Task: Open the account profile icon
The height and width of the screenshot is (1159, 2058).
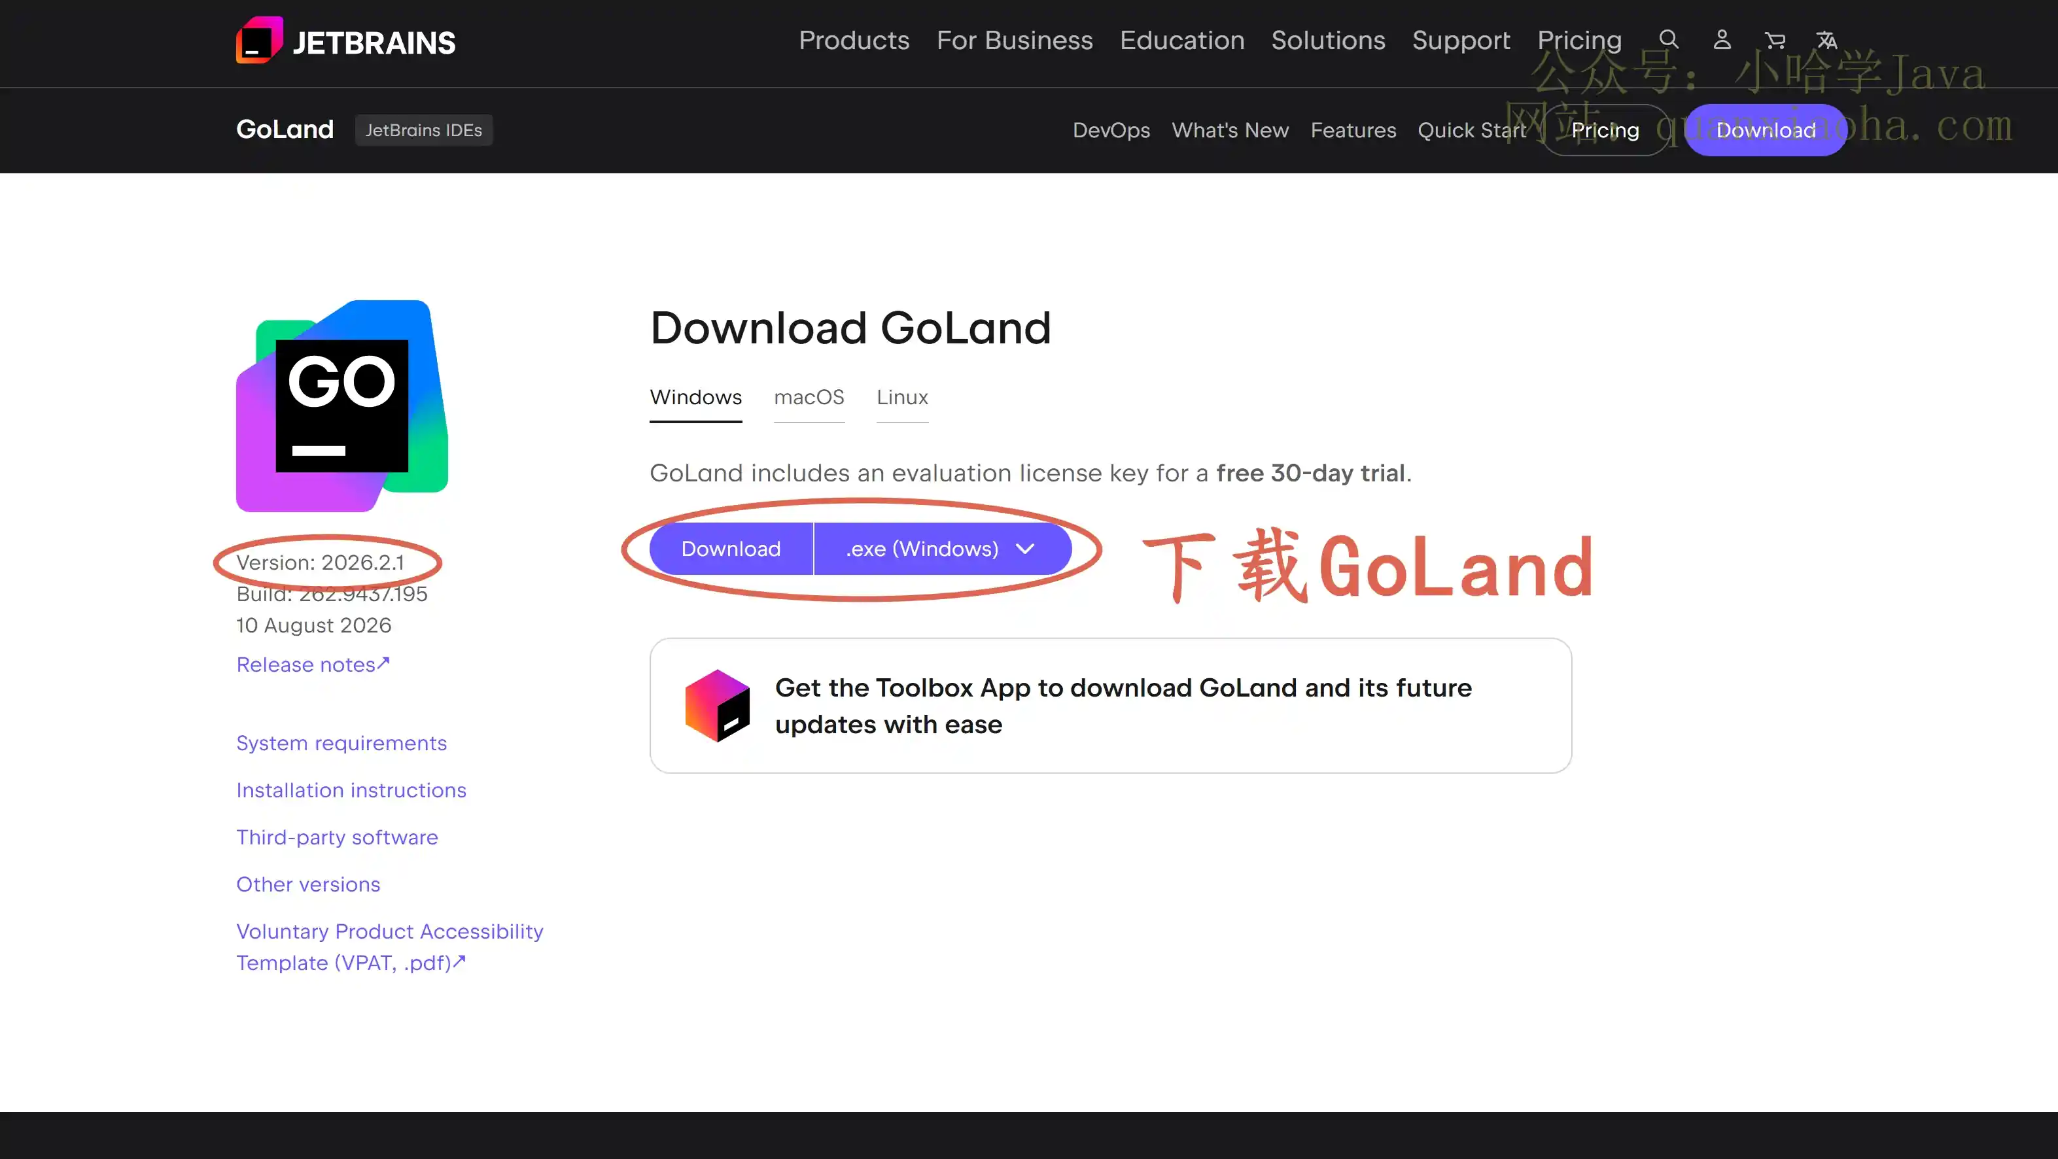Action: pos(1722,39)
